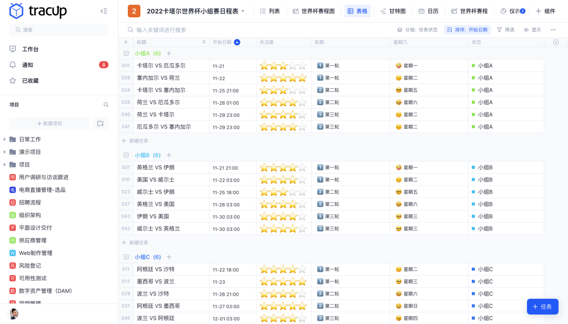Click 新建项目 button in sidebar
The image size is (568, 324).
click(49, 123)
